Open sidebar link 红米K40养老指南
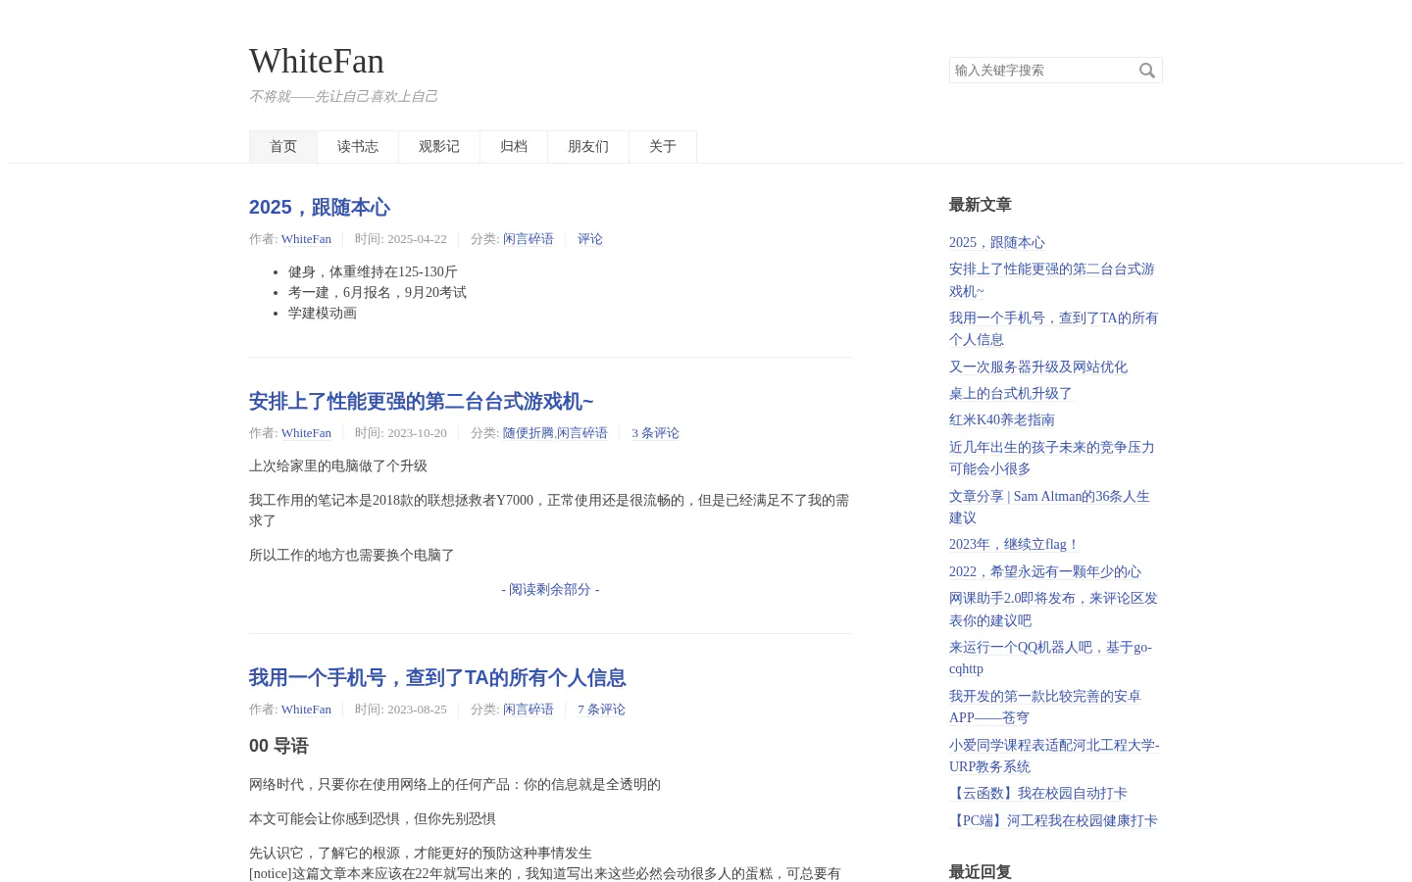The width and height of the screenshot is (1412, 882). point(1002,419)
